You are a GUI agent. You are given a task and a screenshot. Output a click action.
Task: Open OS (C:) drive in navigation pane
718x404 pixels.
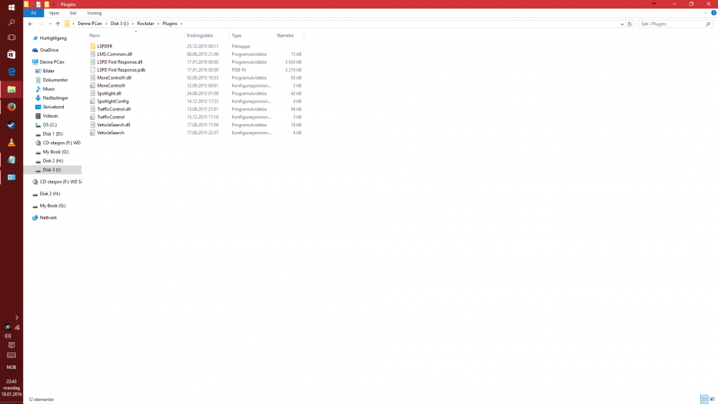[x=50, y=124]
